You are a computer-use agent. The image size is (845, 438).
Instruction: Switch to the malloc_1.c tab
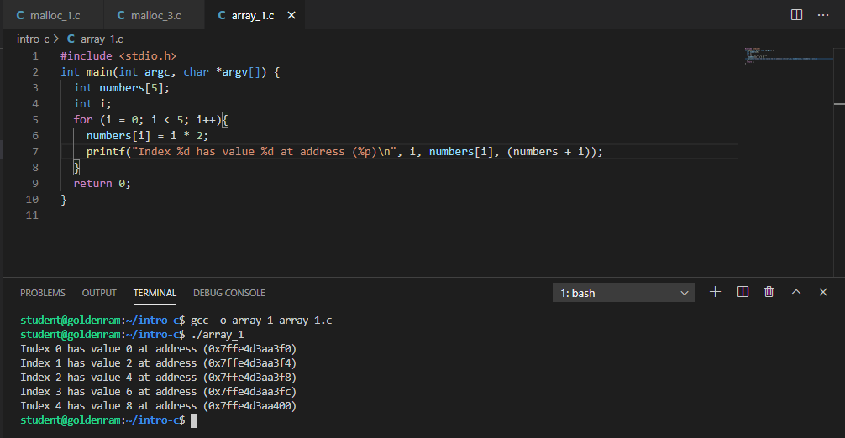53,16
